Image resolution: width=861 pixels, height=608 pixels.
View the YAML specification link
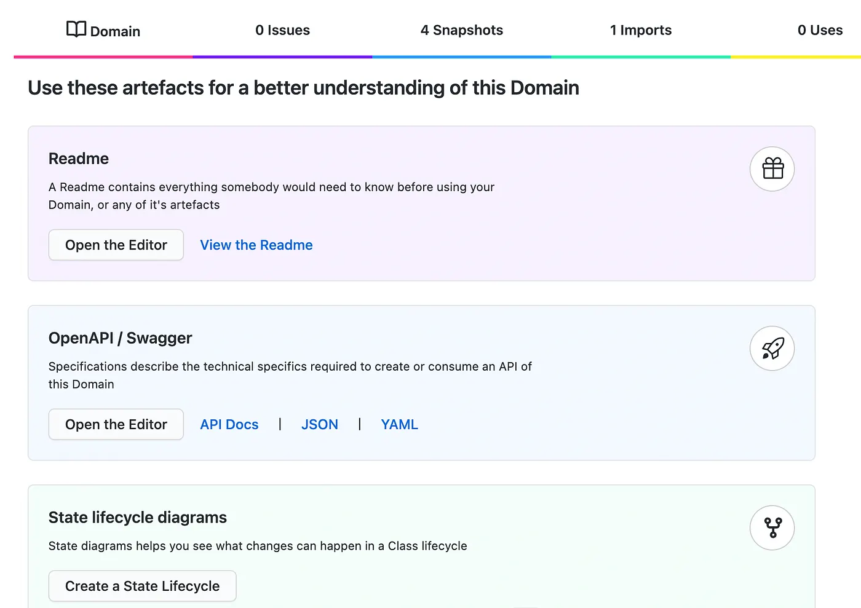click(400, 424)
